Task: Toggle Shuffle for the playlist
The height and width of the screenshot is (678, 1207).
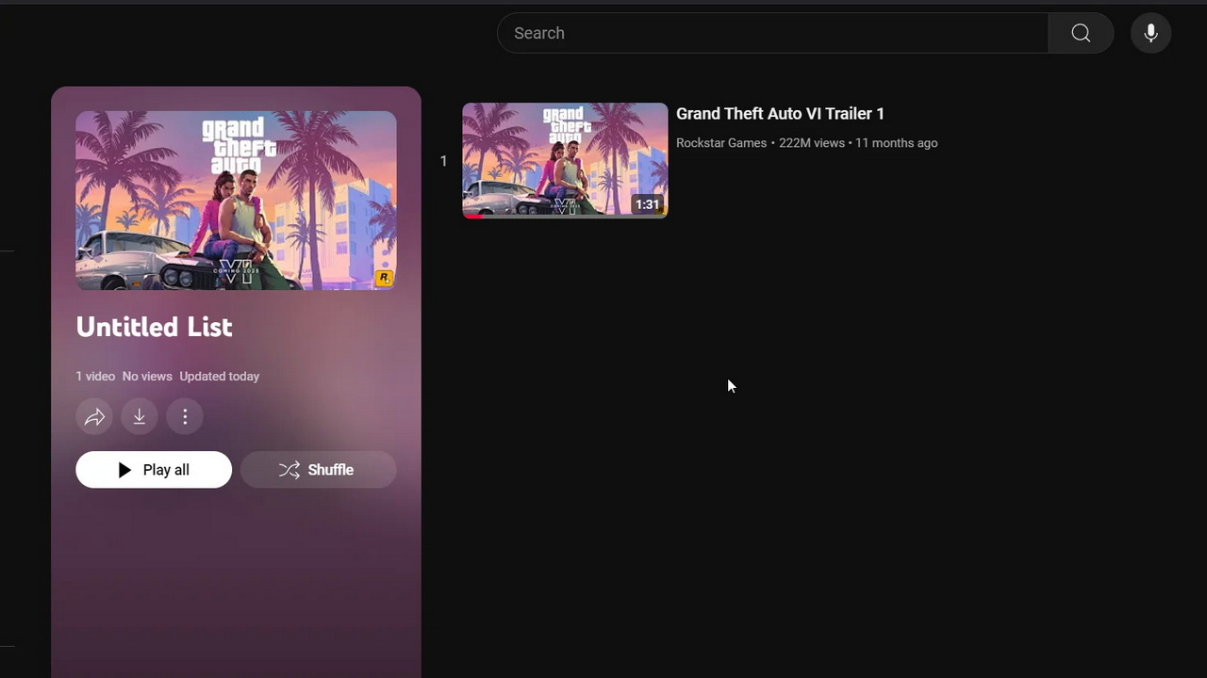Action: 318,470
